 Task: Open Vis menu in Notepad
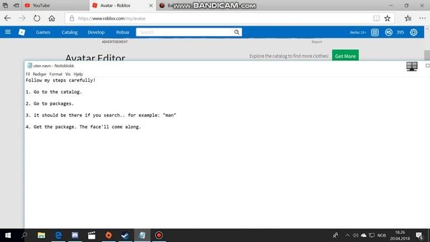click(x=68, y=74)
